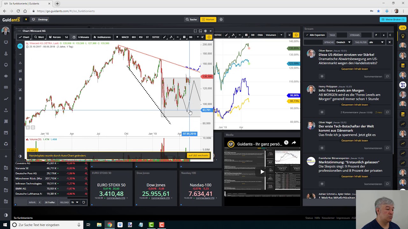Open the Tag Filter alle dropdown
The image size is (408, 229).
(376, 42)
